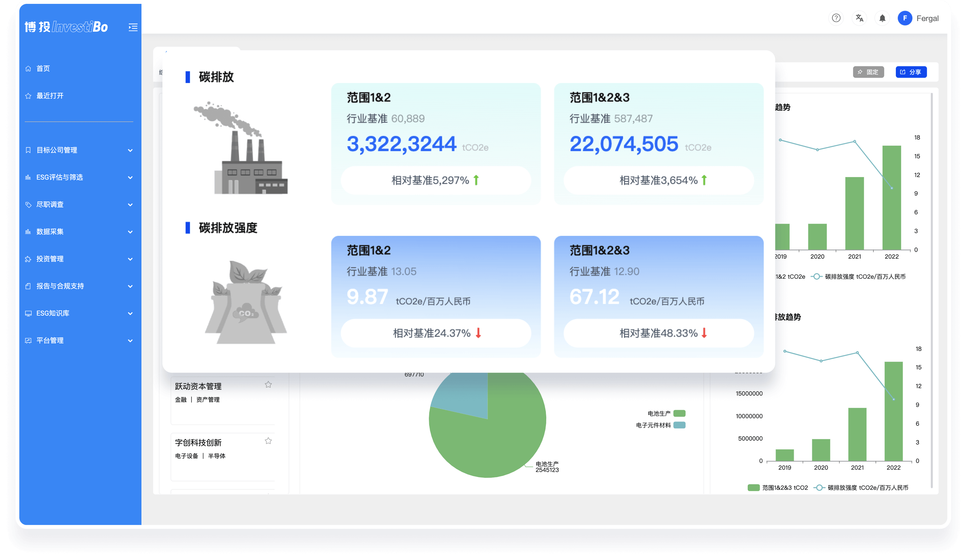The width and height of the screenshot is (966, 559).
Task: Expand the ESG评估与筛选 menu chevron
Action: pyautogui.click(x=130, y=177)
